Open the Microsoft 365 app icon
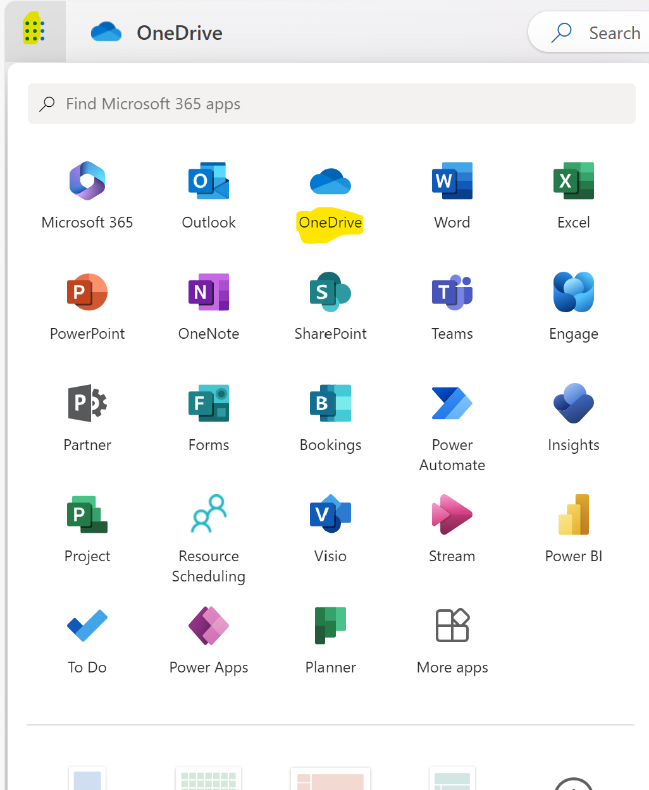The width and height of the screenshot is (649, 790). [x=87, y=181]
